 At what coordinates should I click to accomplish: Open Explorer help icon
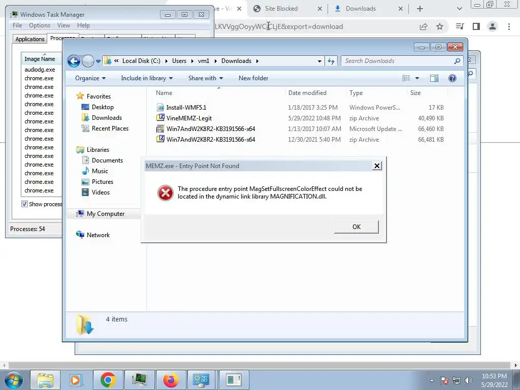coord(452,78)
